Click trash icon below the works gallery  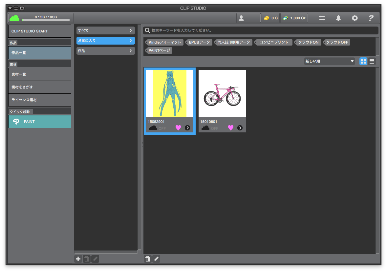click(148, 259)
